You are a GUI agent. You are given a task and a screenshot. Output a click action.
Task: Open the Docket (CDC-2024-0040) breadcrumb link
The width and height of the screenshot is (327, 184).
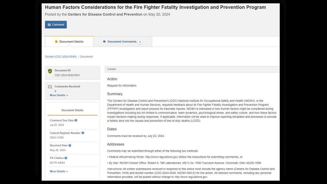pyautogui.click(x=61, y=57)
